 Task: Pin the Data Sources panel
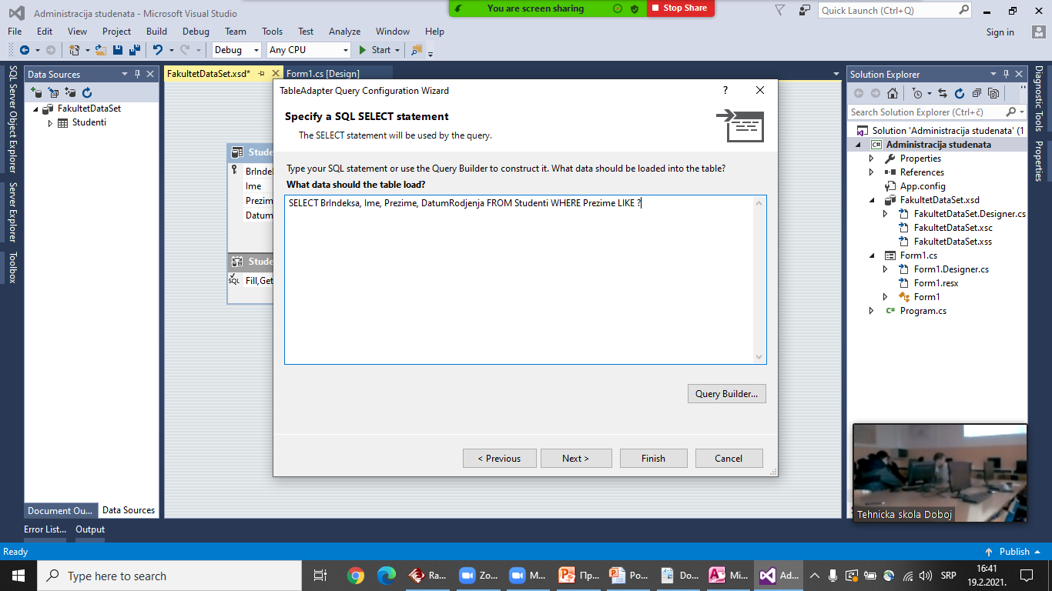click(x=138, y=75)
